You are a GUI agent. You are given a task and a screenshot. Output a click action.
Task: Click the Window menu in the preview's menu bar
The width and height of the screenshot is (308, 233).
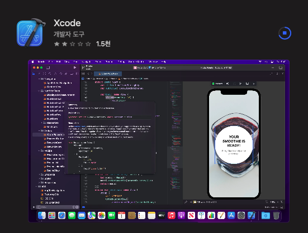153,62
